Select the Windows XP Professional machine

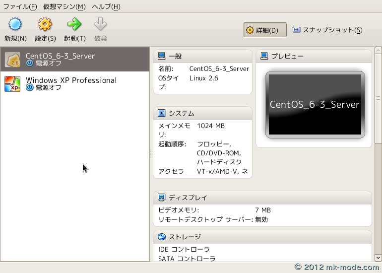click(x=71, y=80)
